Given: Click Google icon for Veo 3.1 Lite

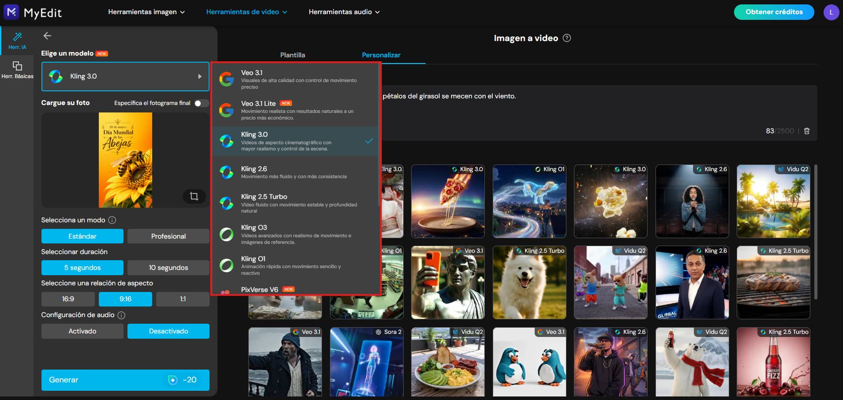Looking at the screenshot, I should pyautogui.click(x=227, y=110).
